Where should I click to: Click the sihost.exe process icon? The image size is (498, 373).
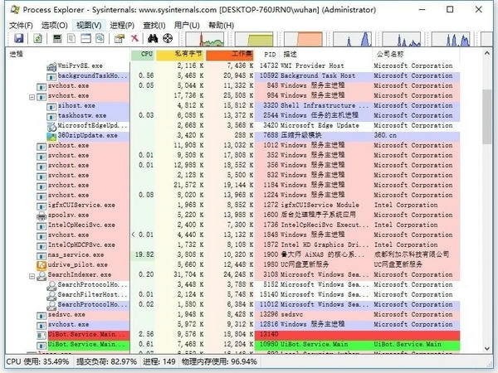(x=51, y=106)
